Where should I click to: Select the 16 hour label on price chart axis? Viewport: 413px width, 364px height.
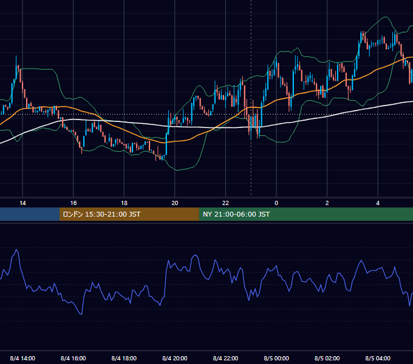pos(73,203)
